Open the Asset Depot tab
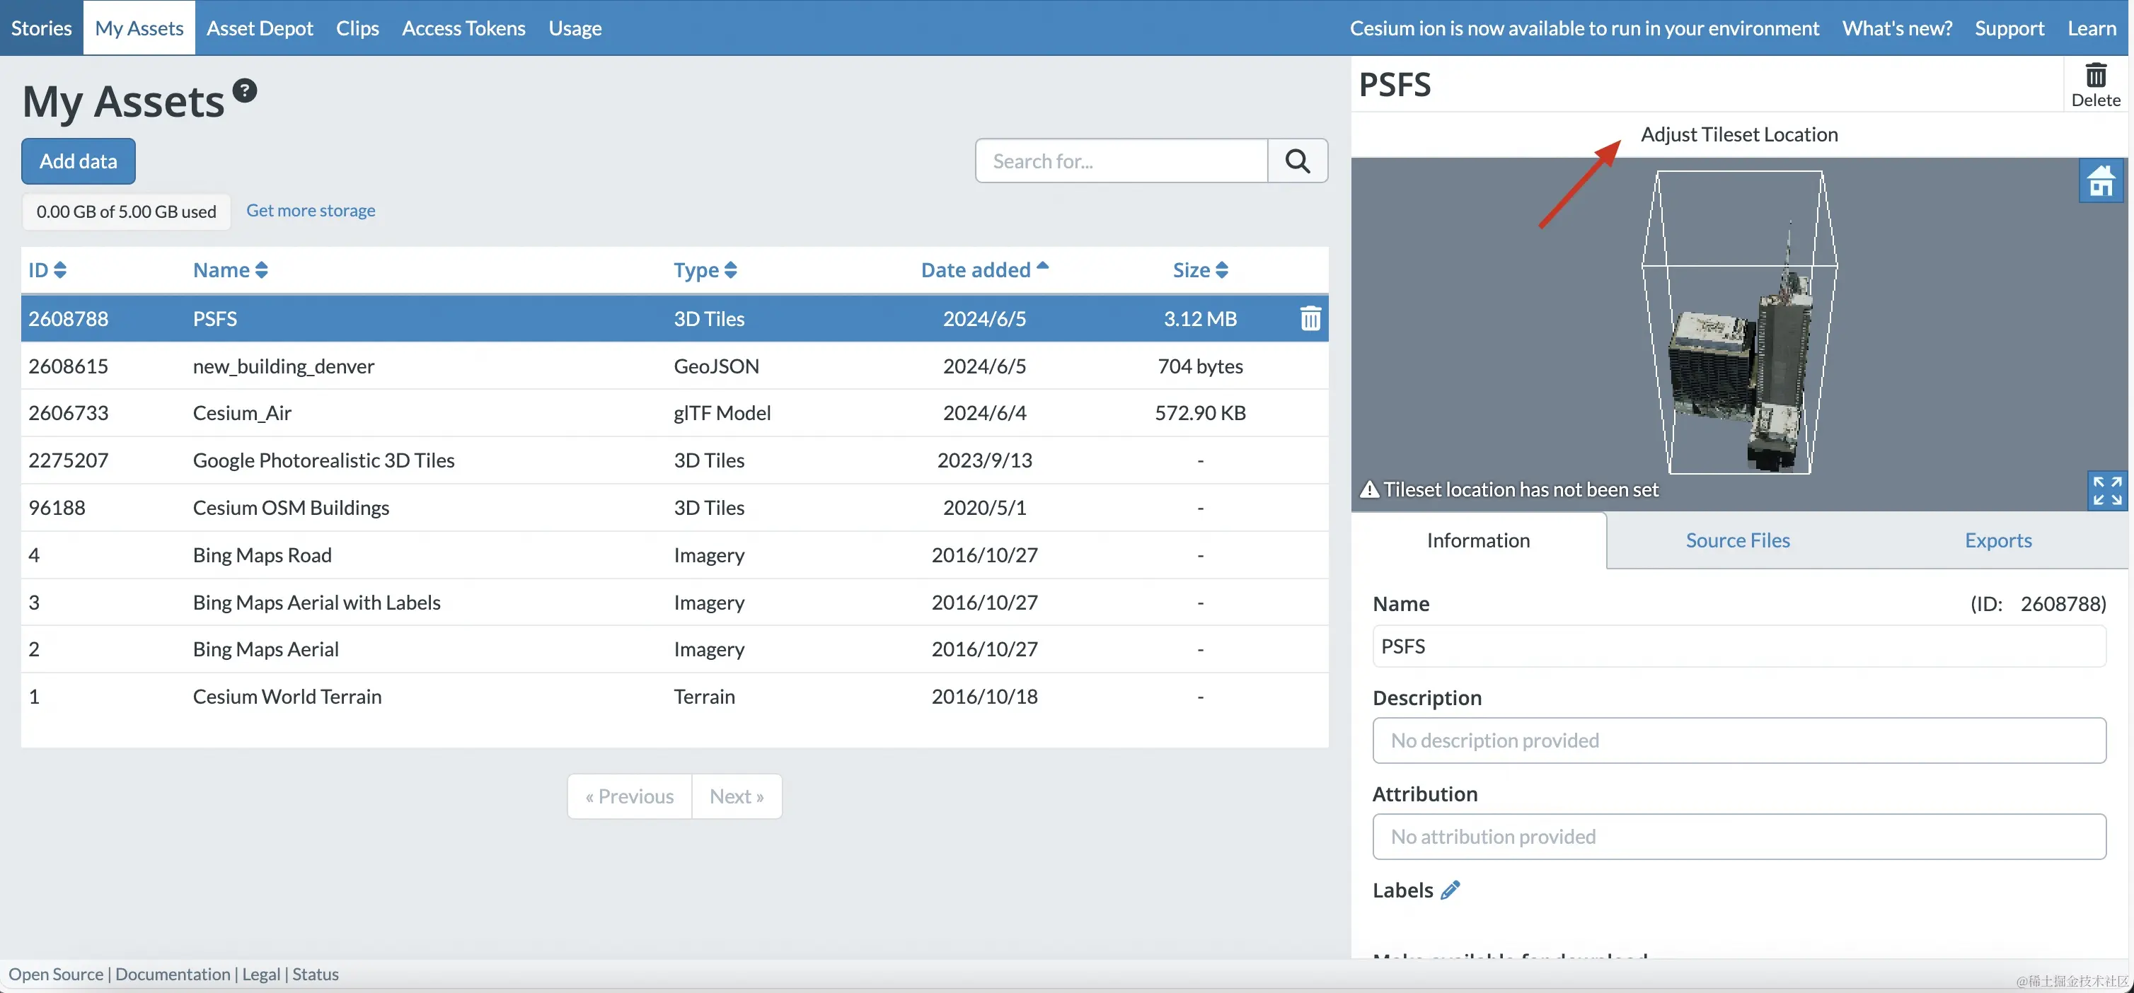The width and height of the screenshot is (2134, 993). [x=259, y=28]
